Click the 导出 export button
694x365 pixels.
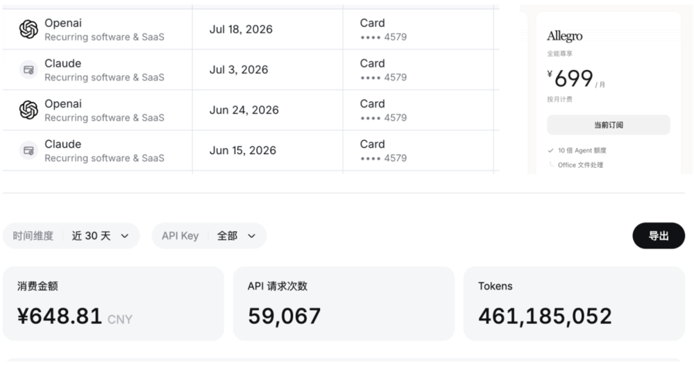[x=659, y=236]
